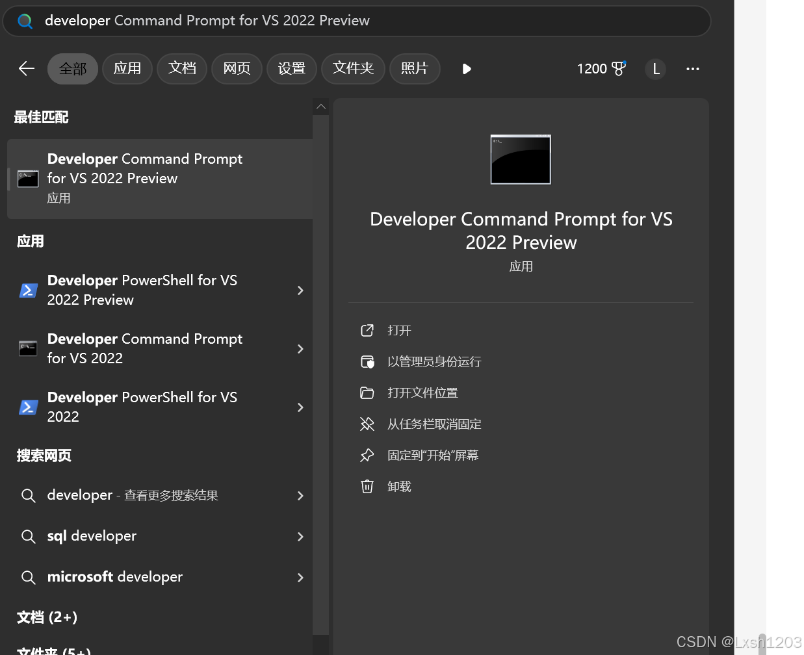Click the 打开 open icon
This screenshot has width=804, height=655.
point(367,330)
